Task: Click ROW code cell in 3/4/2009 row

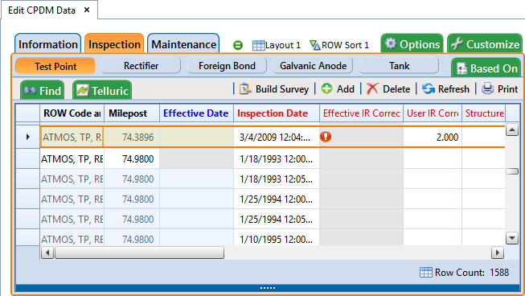Action: click(x=72, y=137)
